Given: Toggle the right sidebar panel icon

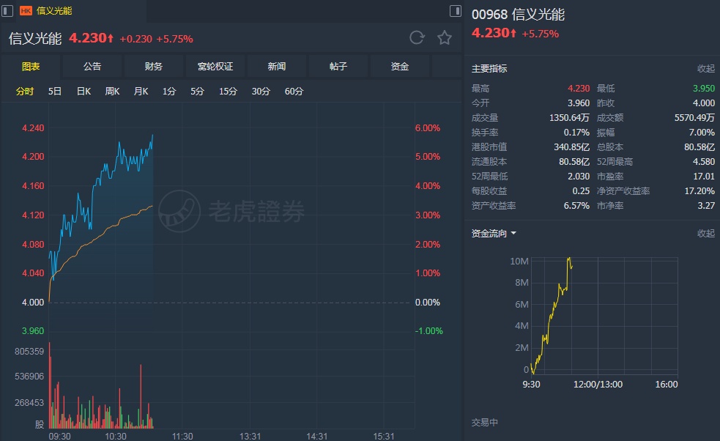Looking at the screenshot, I should pos(455,10).
